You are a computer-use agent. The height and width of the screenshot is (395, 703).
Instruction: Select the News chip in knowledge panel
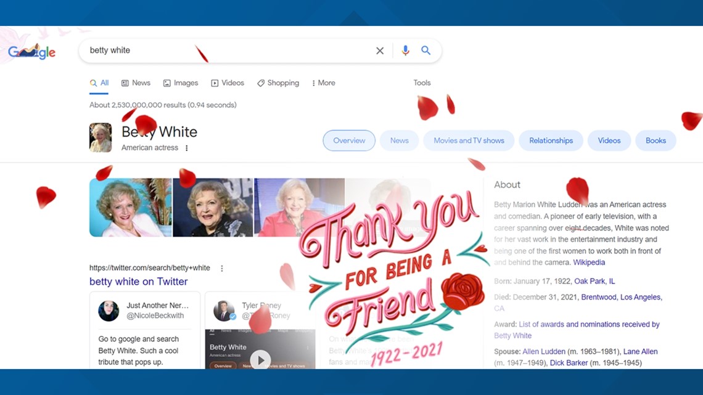point(399,140)
